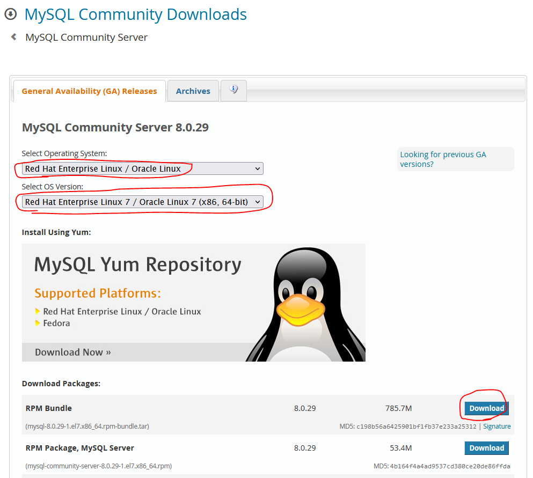Switch to the General Availability (GA) Releases tab
This screenshot has height=478, width=533.
coord(89,91)
